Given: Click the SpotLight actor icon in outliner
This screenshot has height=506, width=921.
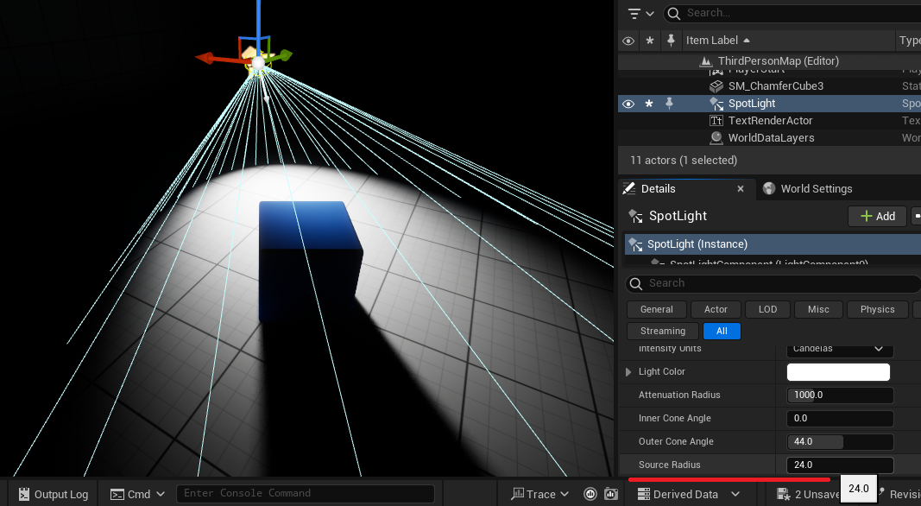Looking at the screenshot, I should coord(716,104).
